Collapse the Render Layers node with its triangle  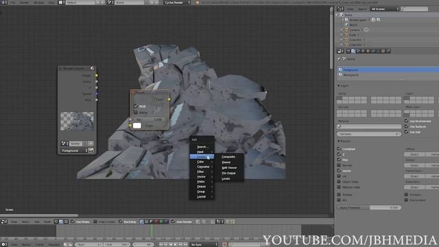click(x=60, y=69)
